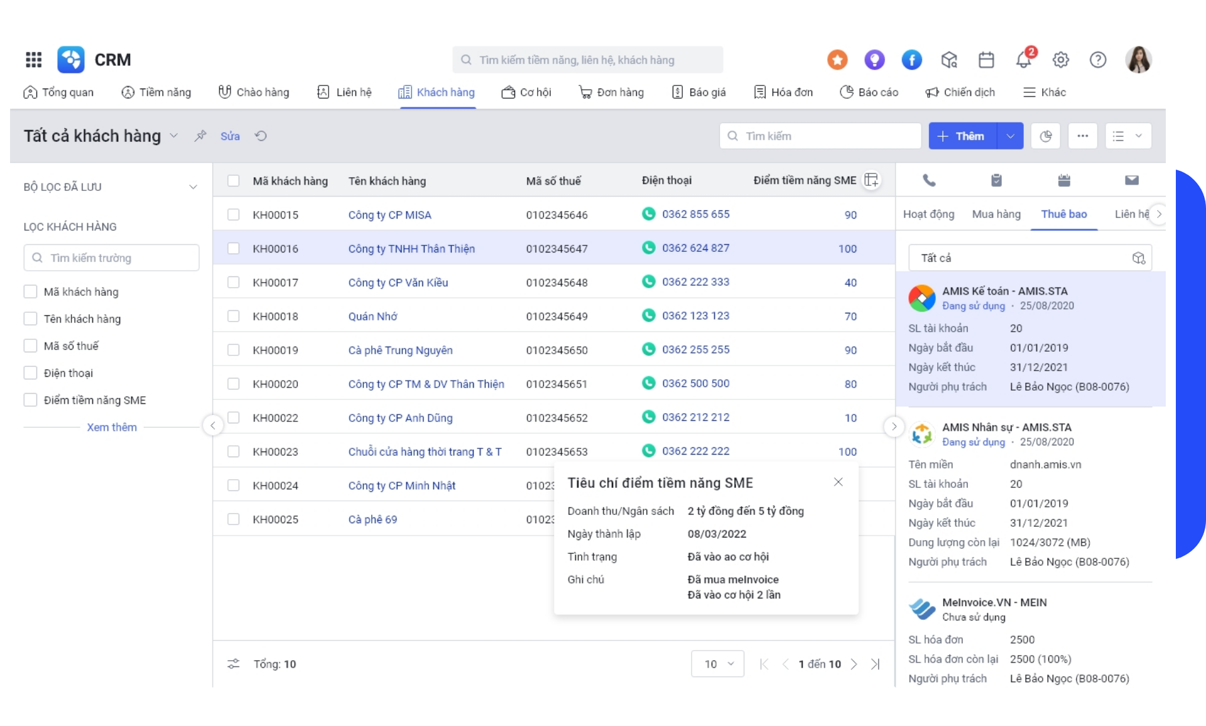Open customer Cà phê Trung Nguyên

pos(400,350)
